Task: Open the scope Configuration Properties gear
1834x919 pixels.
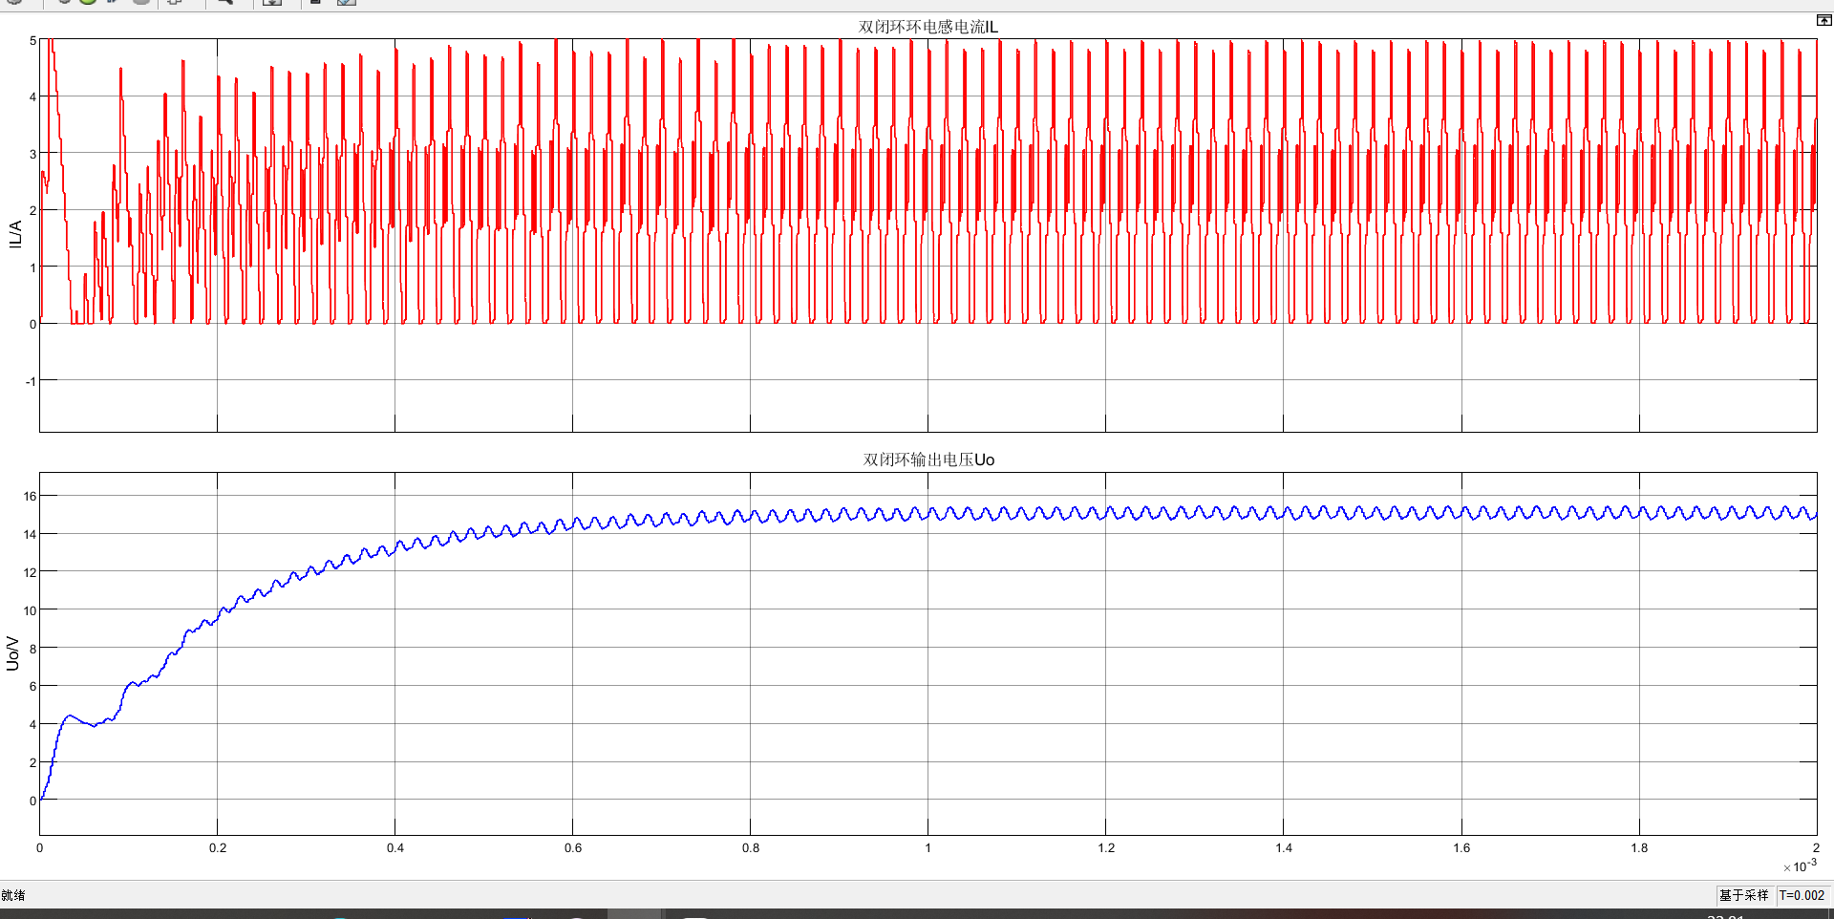Action: coord(14,2)
